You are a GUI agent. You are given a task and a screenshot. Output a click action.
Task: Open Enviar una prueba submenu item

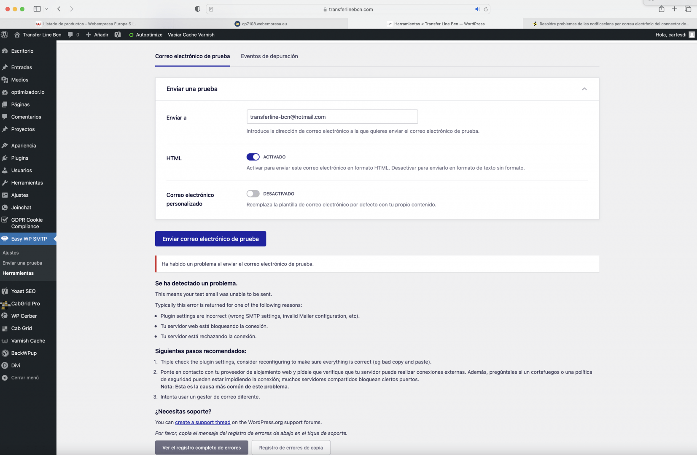click(x=22, y=263)
